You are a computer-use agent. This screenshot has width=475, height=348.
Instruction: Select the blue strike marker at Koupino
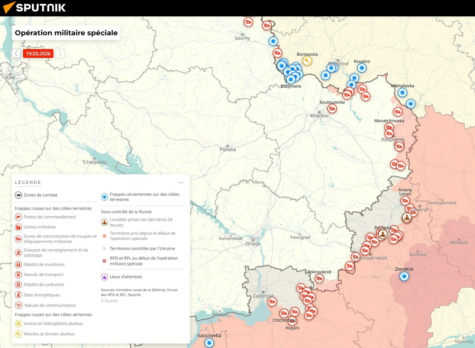[x=362, y=68]
